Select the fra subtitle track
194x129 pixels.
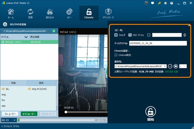3,100
